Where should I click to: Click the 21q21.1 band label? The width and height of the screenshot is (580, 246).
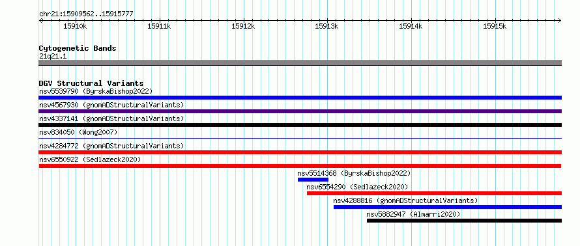(x=53, y=57)
